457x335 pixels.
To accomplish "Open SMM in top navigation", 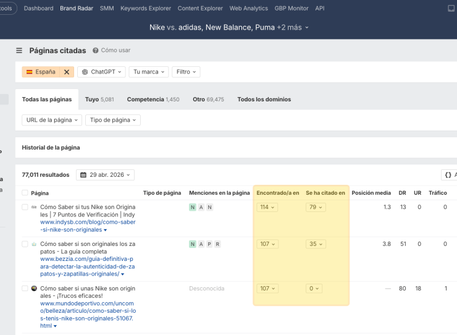I will (x=107, y=9).
